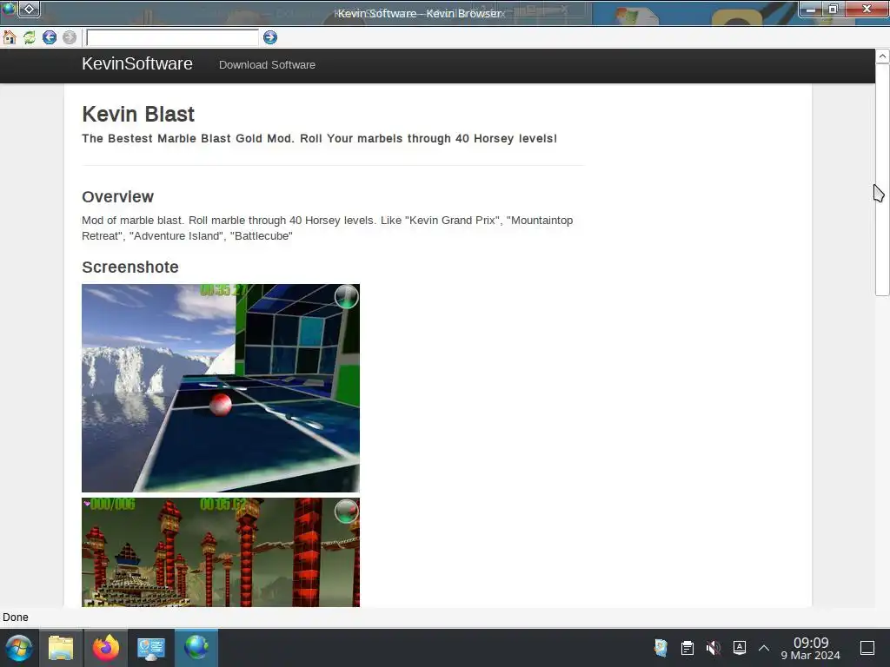
Task: Click the scrollbar up arrow
Action: click(882, 56)
